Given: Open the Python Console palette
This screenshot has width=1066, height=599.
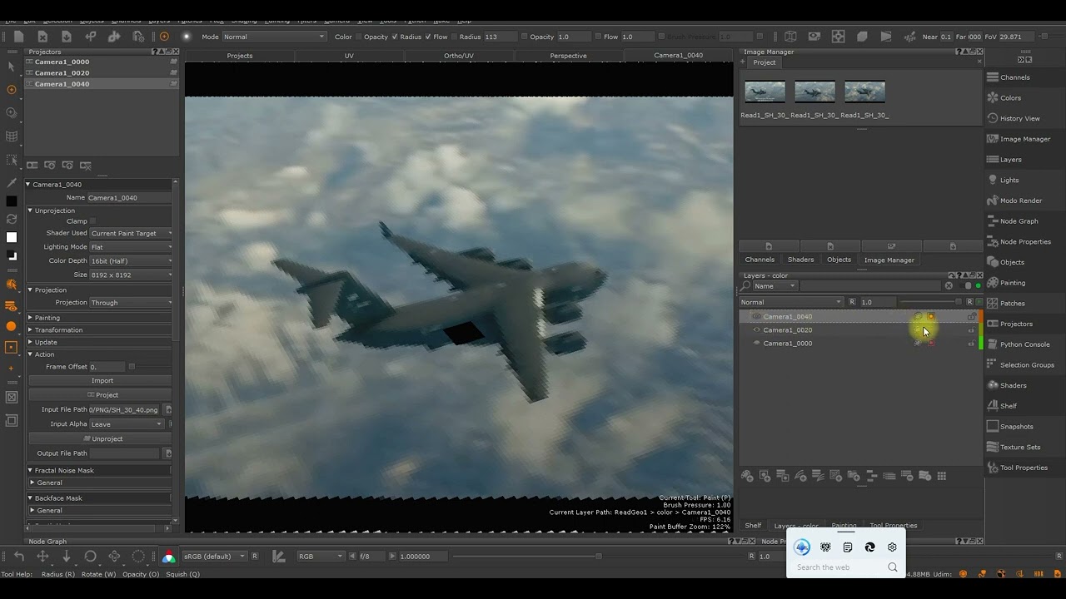Looking at the screenshot, I should (1024, 344).
